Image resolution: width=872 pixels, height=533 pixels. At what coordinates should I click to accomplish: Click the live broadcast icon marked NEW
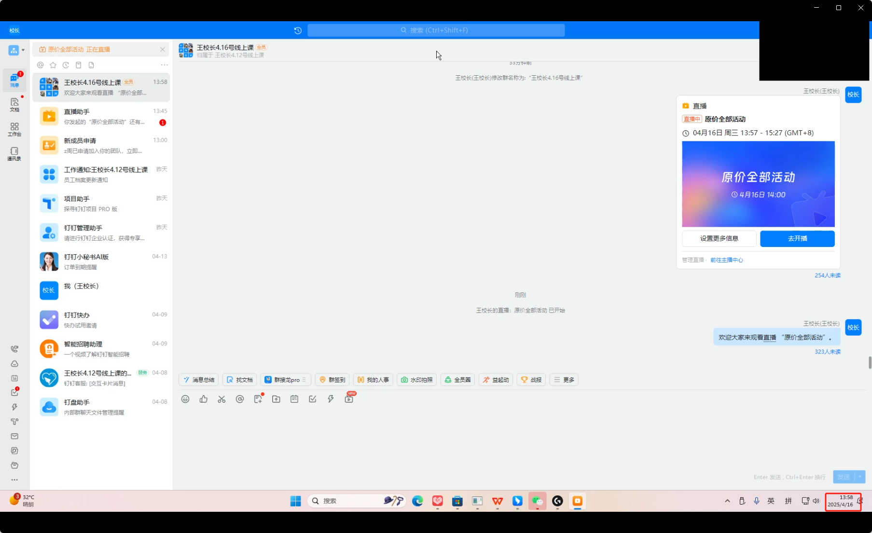[349, 399]
